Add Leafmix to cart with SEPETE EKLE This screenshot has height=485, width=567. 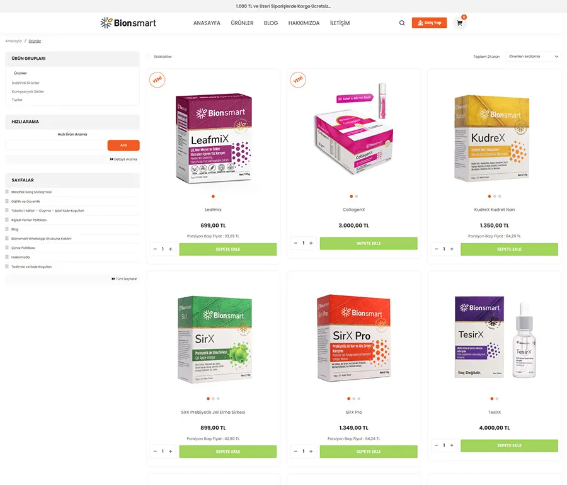[x=228, y=249]
